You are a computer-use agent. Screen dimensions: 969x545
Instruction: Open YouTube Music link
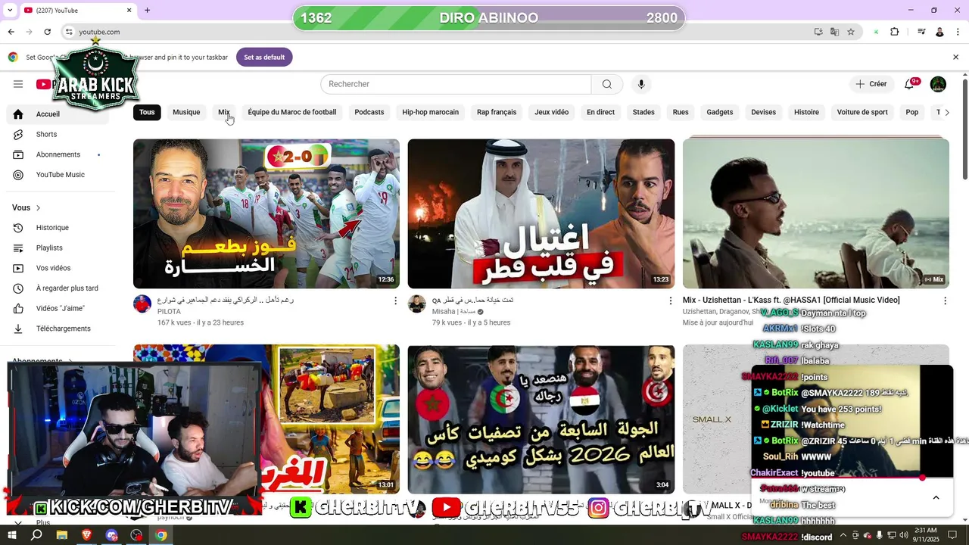pos(58,175)
